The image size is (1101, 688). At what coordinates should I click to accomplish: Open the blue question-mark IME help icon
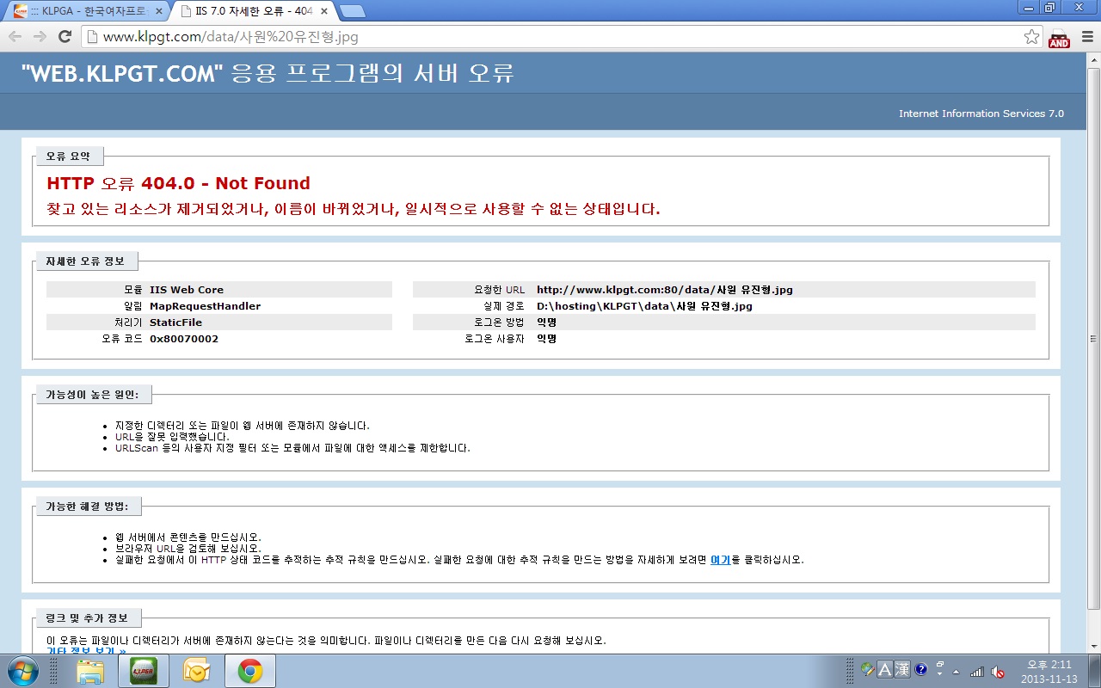920,669
